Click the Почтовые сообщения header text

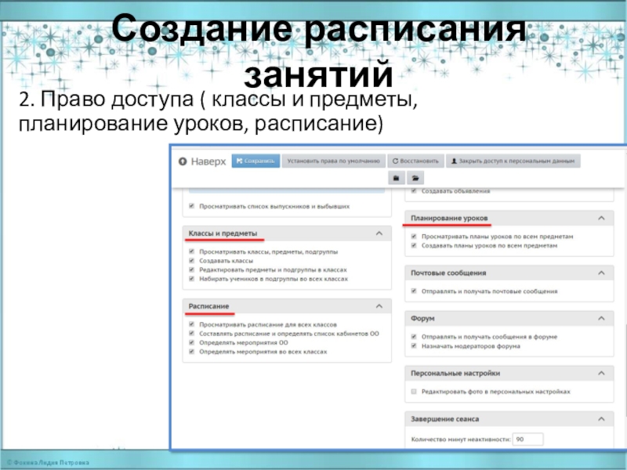[448, 273]
